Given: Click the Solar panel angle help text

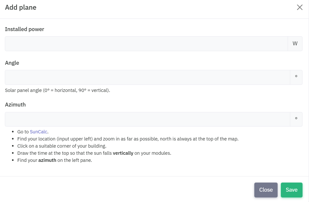Looking at the screenshot, I should [x=57, y=90].
